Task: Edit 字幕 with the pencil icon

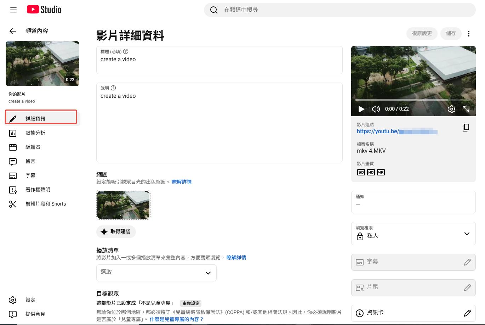Action: (x=467, y=262)
